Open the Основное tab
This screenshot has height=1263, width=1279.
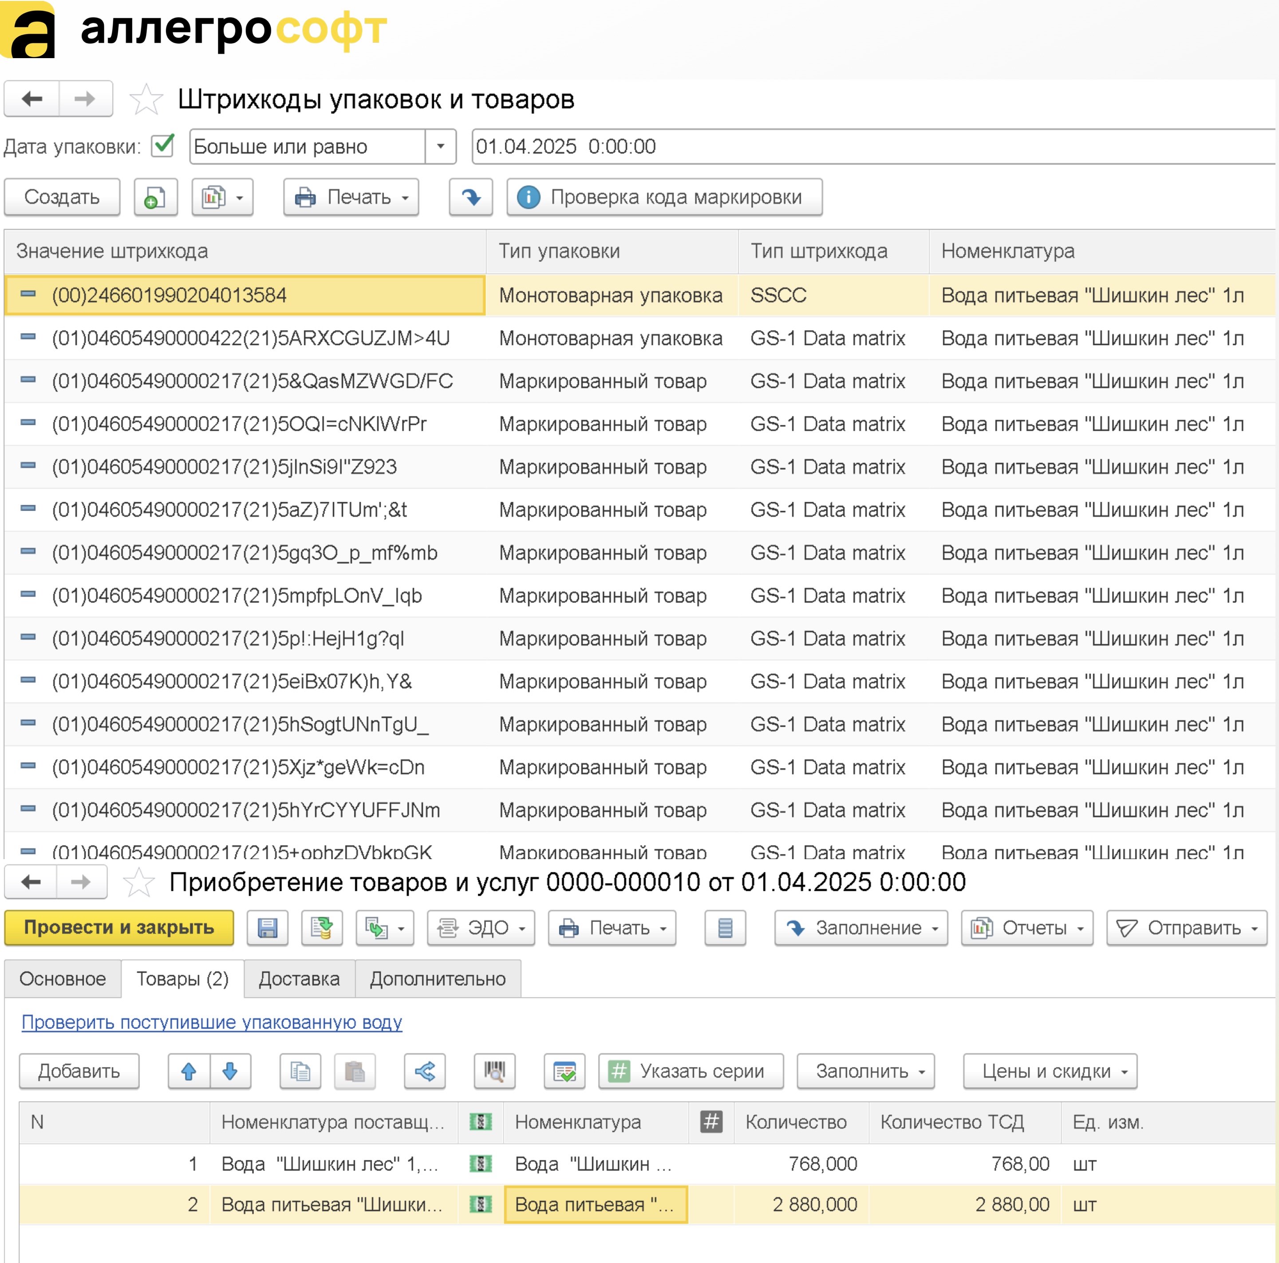62,979
